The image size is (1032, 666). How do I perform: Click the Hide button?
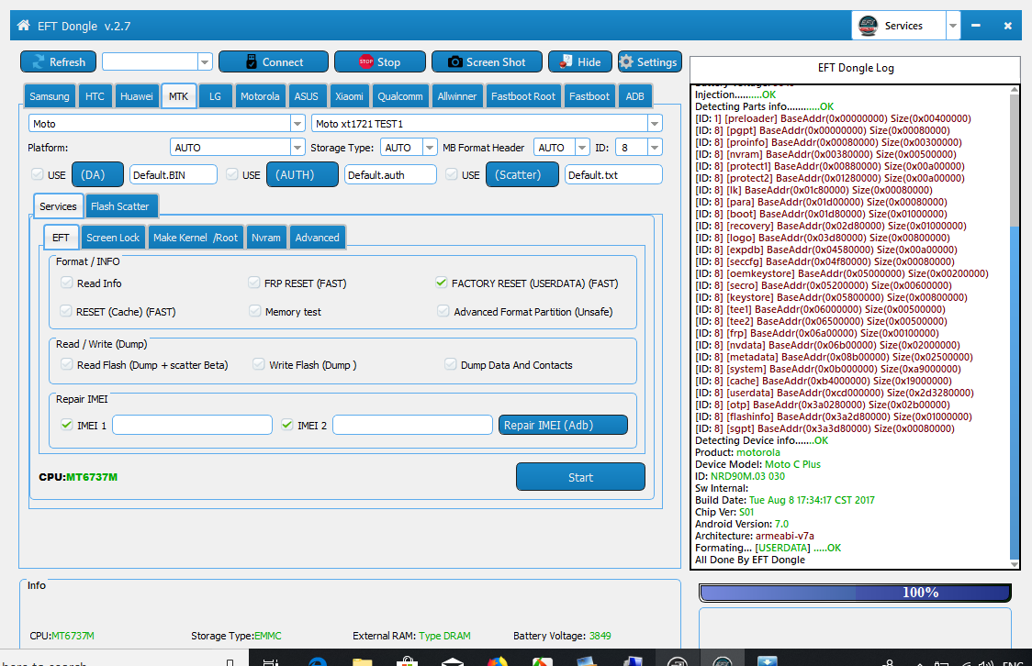579,62
